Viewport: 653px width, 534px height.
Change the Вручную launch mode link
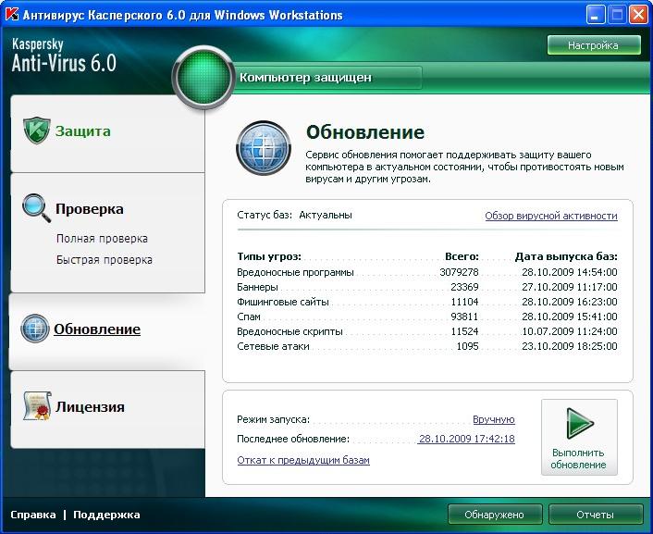click(494, 419)
